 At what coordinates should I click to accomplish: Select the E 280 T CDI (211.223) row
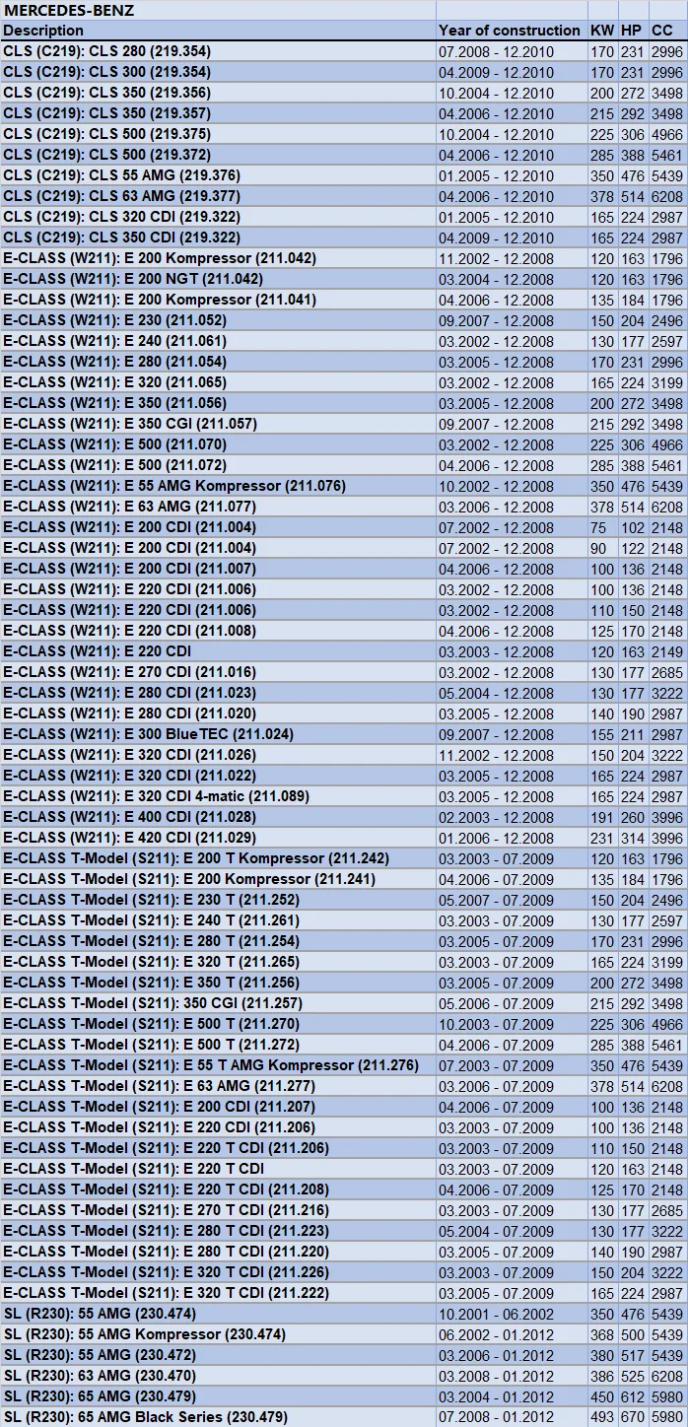click(344, 1231)
